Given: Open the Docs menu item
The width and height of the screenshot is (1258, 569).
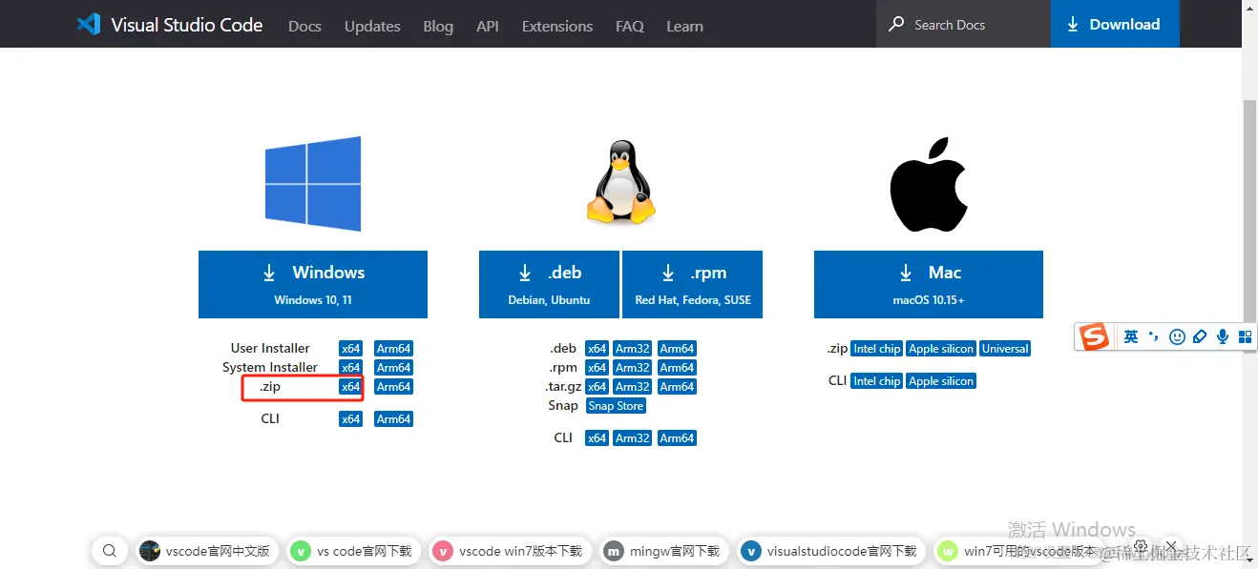Looking at the screenshot, I should pyautogui.click(x=304, y=26).
